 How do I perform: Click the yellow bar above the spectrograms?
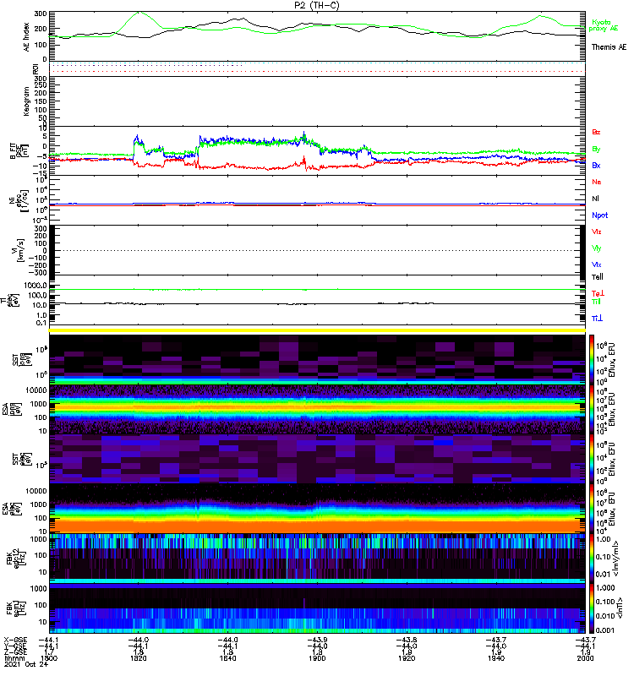point(317,330)
